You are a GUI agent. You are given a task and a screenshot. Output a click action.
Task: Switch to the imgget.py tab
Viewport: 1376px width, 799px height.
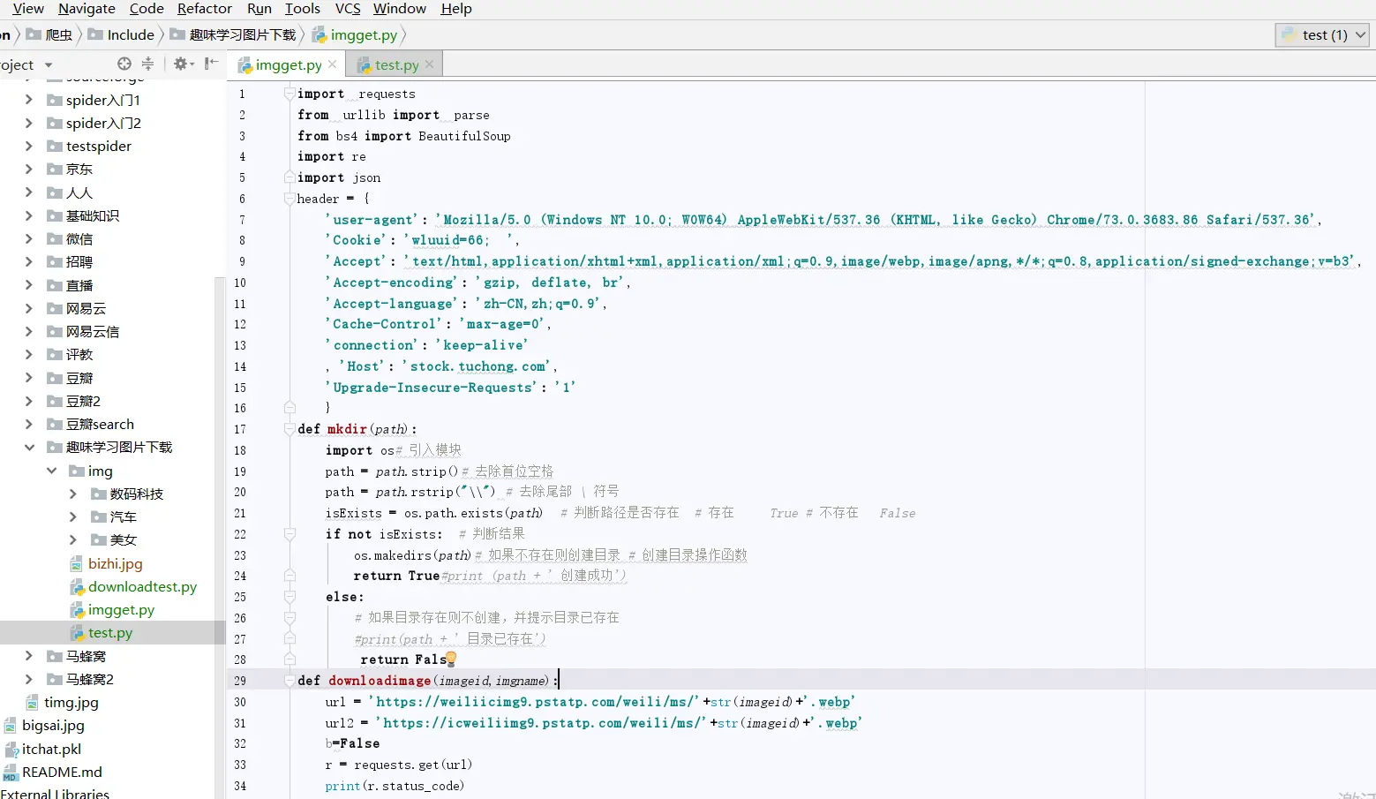pos(288,64)
